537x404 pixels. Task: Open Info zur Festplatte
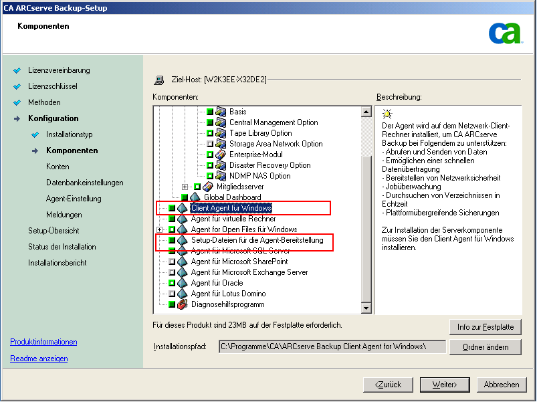tap(486, 327)
